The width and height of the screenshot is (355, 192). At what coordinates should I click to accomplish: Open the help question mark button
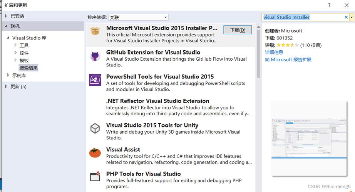(x=329, y=5)
